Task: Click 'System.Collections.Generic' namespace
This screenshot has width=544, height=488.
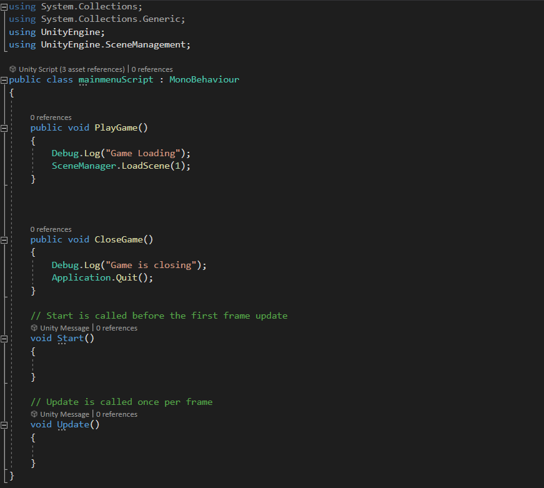Action: coord(111,19)
